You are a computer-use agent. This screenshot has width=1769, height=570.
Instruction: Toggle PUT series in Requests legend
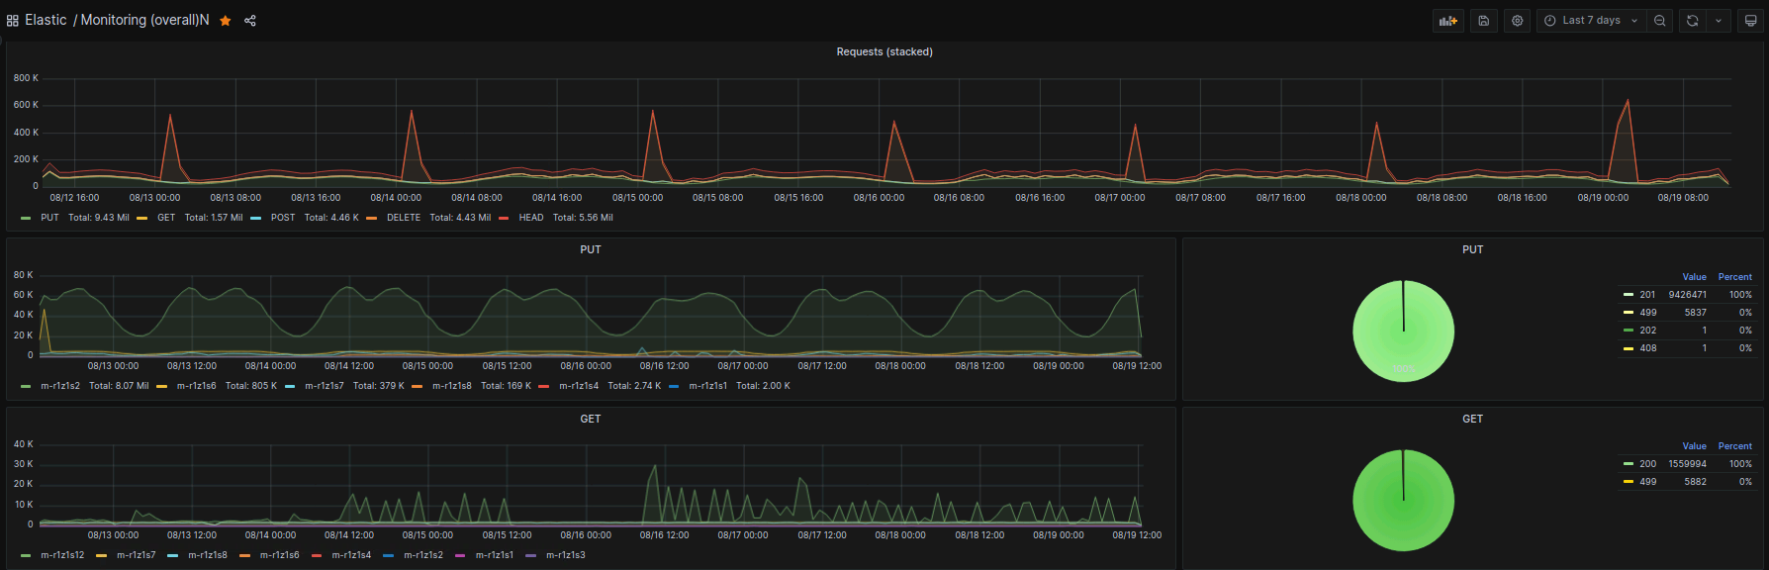tap(49, 218)
